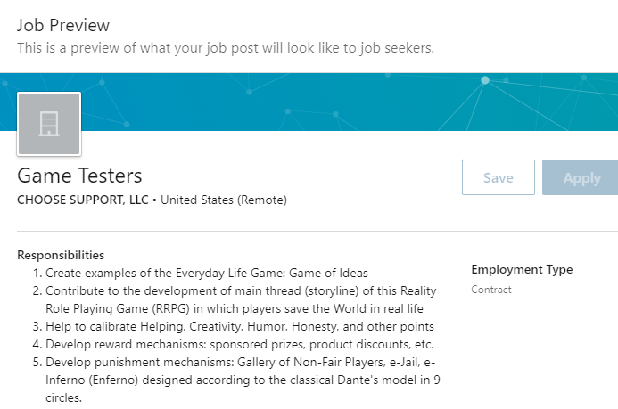The height and width of the screenshot is (409, 618).
Task: Click the Game Testers job title
Action: pos(79,176)
